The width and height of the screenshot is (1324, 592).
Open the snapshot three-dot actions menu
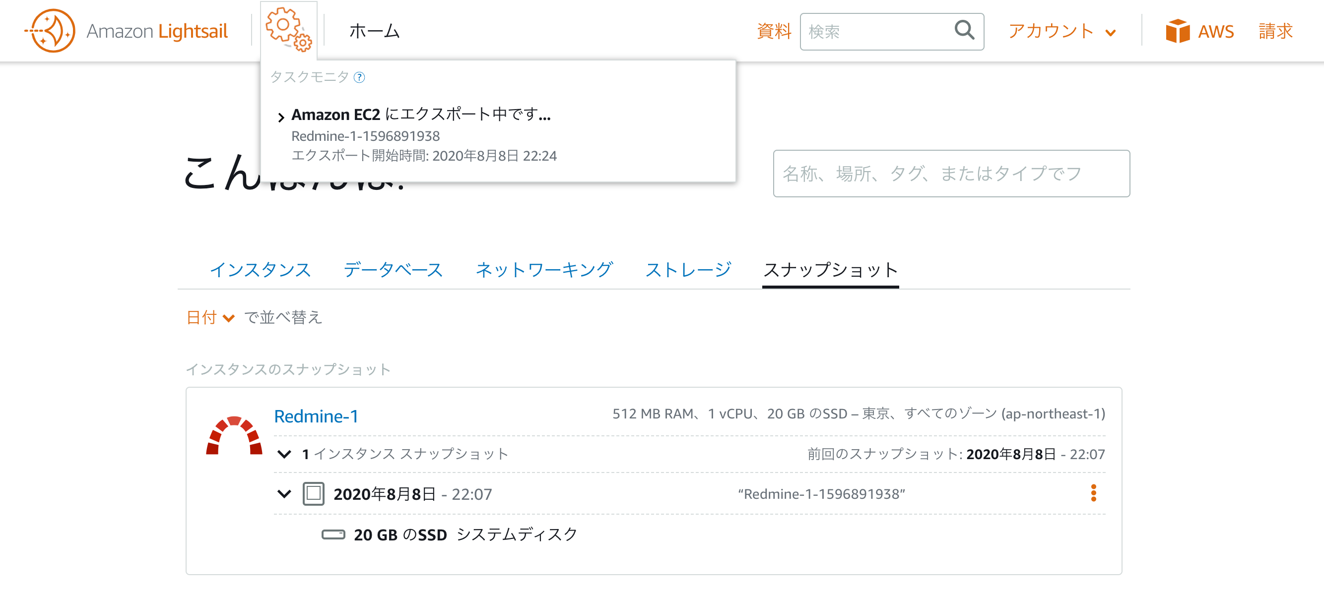click(x=1093, y=493)
